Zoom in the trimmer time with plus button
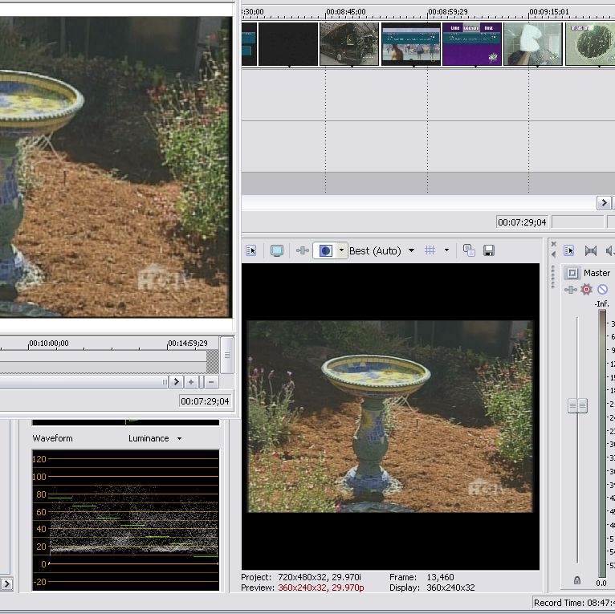The height and width of the screenshot is (614, 615). 191,381
